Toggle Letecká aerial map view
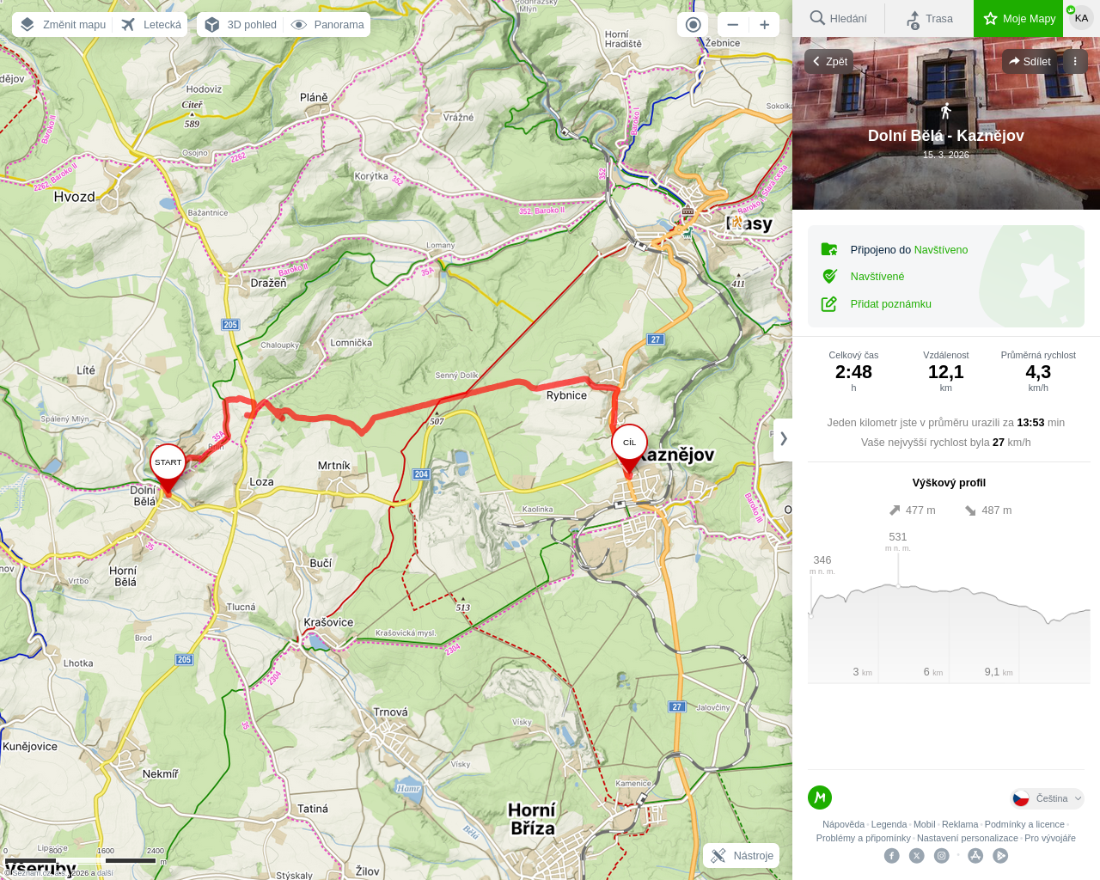This screenshot has height=880, width=1100. (151, 25)
